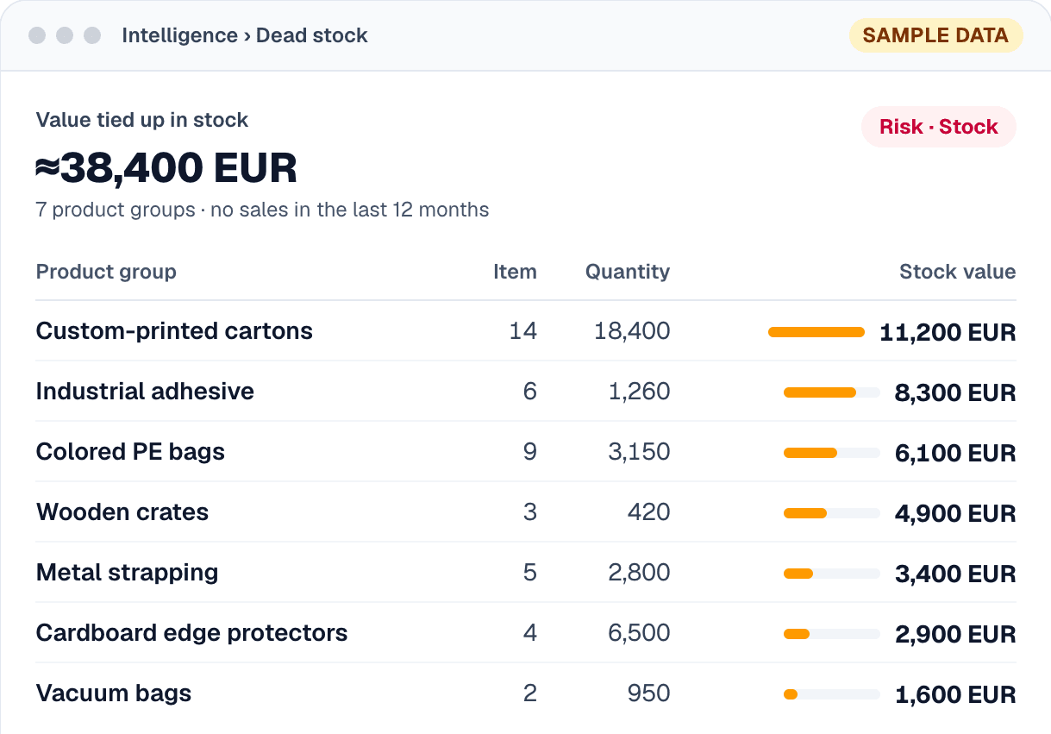Image resolution: width=1051 pixels, height=734 pixels.
Task: Click the Colored PE bags value bar
Action: pyautogui.click(x=832, y=453)
